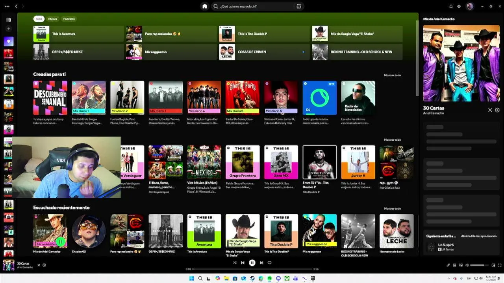The height and width of the screenshot is (283, 504).
Task: Open Hermanos de Leche recent card
Action: pos(397,233)
